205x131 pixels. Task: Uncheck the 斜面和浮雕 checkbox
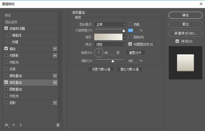[x=6, y=28]
